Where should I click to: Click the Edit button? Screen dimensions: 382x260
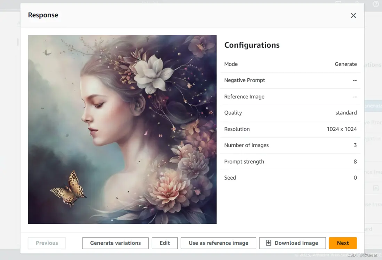point(165,243)
